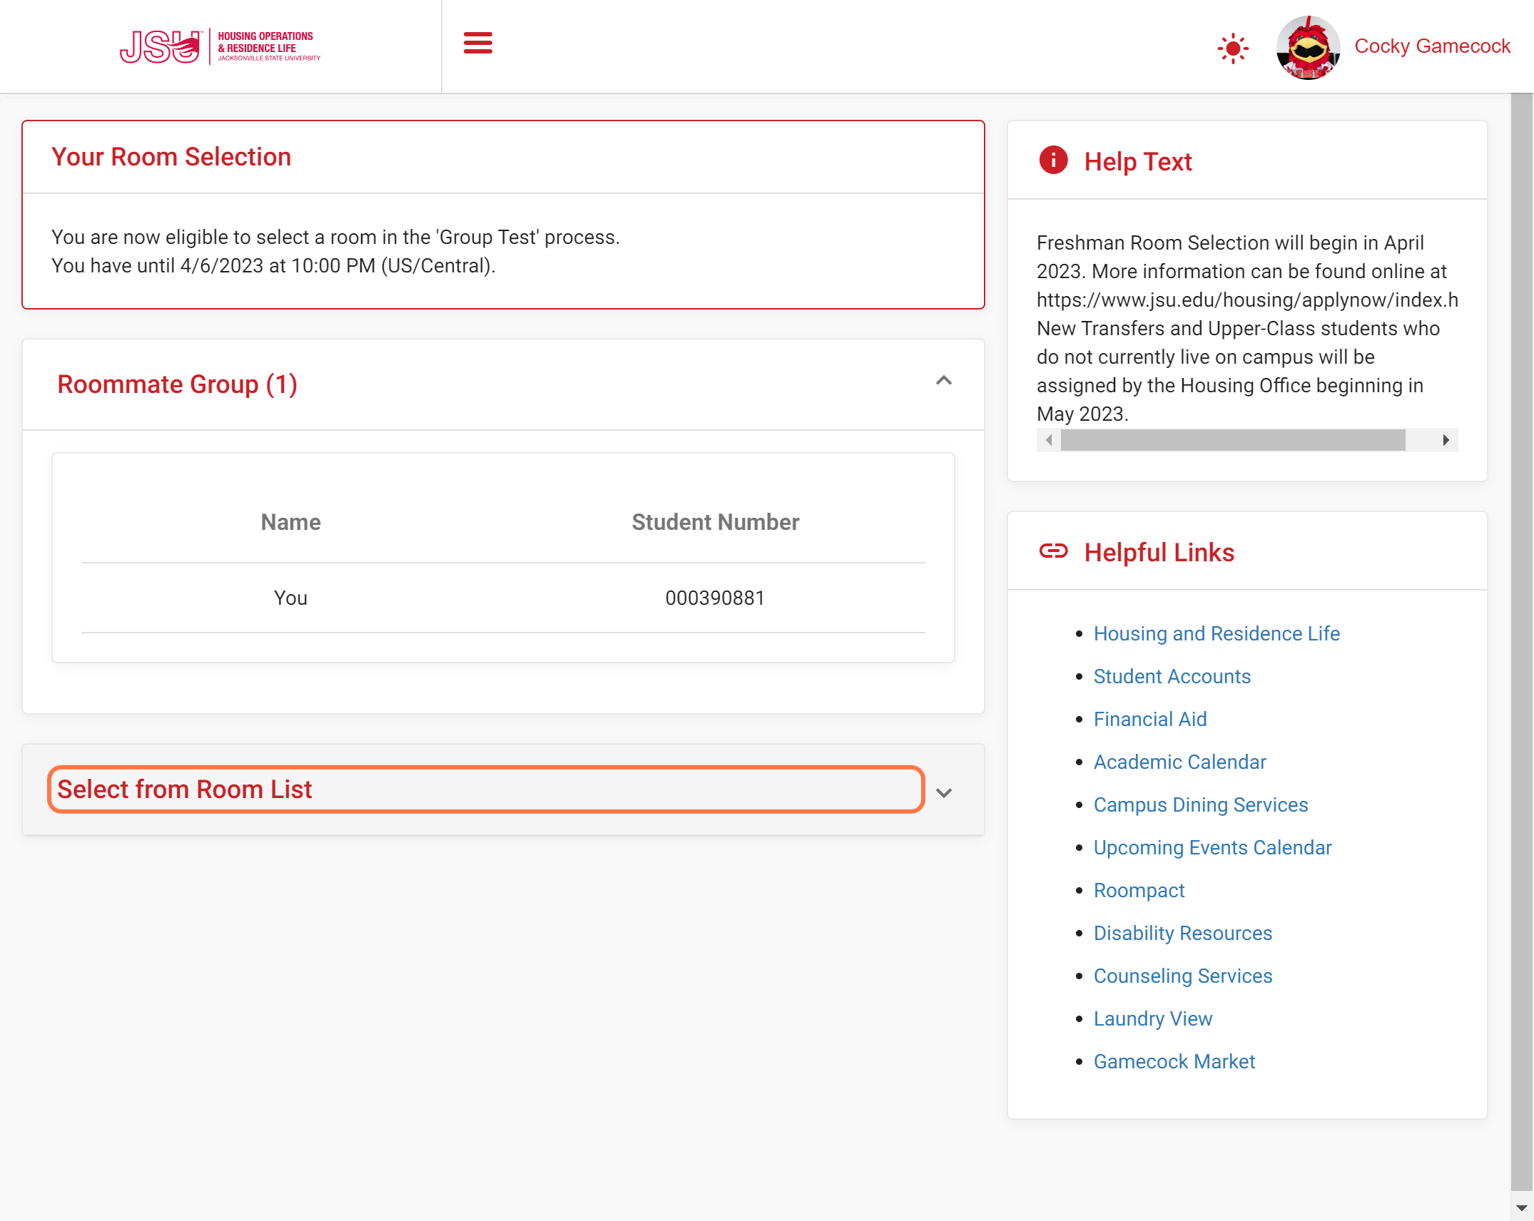This screenshot has height=1221, width=1534.
Task: Click the Help Text info icon
Action: pyautogui.click(x=1053, y=160)
